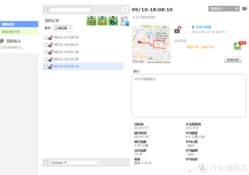Toggle the select-all checkbox in the top search bar
The image size is (249, 175).
click(46, 10)
